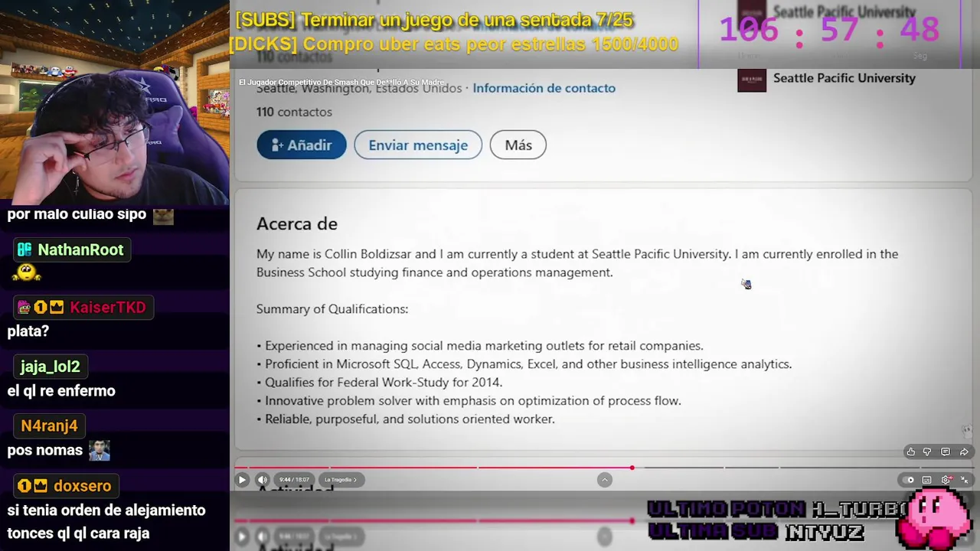Open the video settings gear icon
Viewport: 980px width, 551px height.
[x=946, y=480]
